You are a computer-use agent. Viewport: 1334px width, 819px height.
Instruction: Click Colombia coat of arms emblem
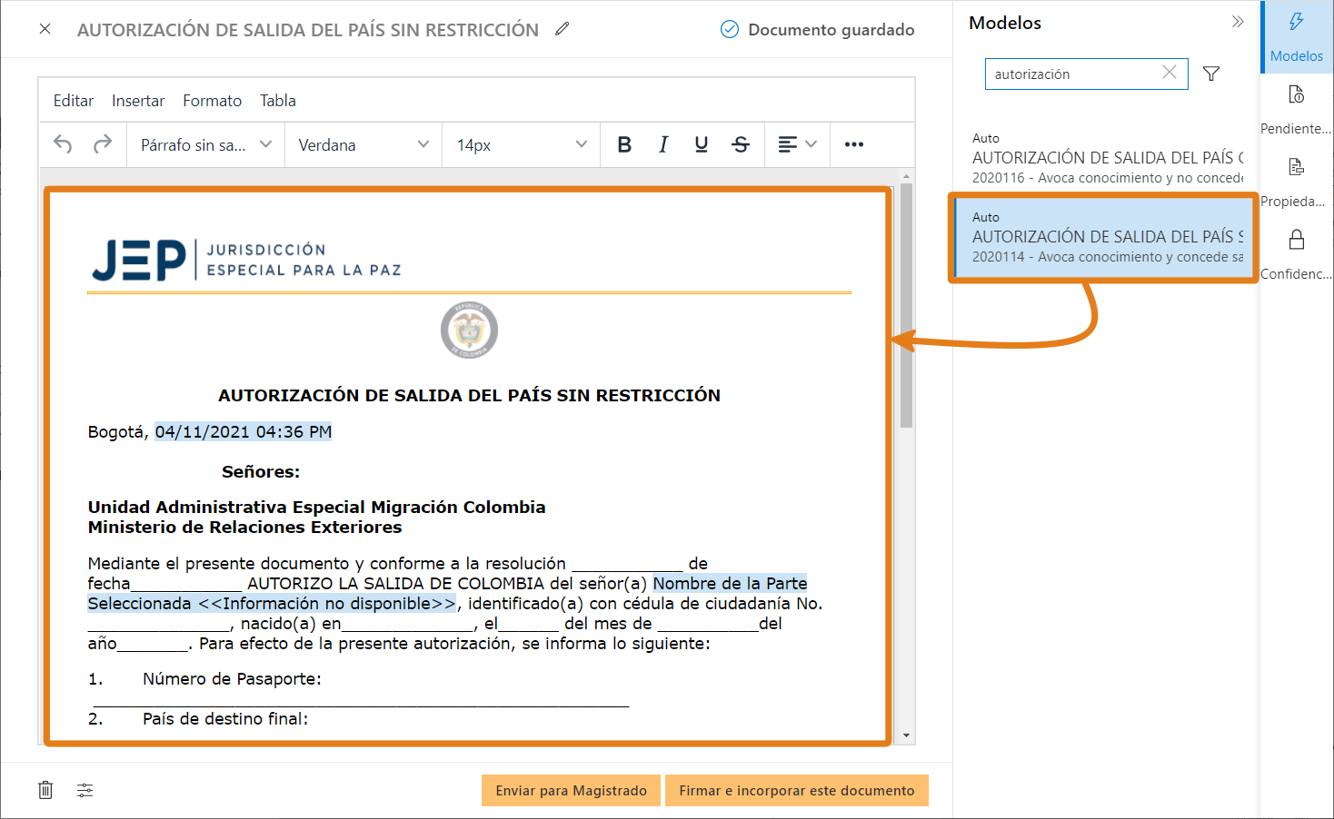click(469, 330)
